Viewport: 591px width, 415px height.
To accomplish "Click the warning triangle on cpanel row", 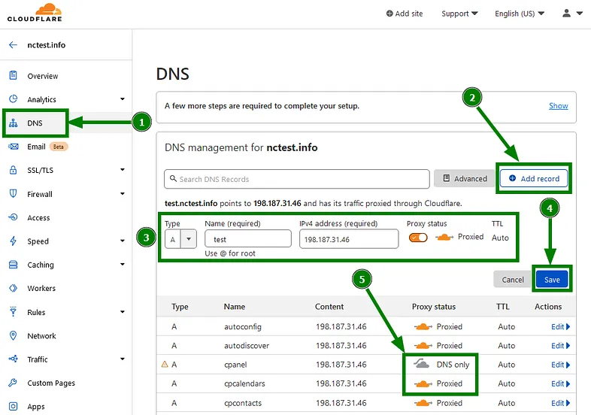I will click(165, 364).
